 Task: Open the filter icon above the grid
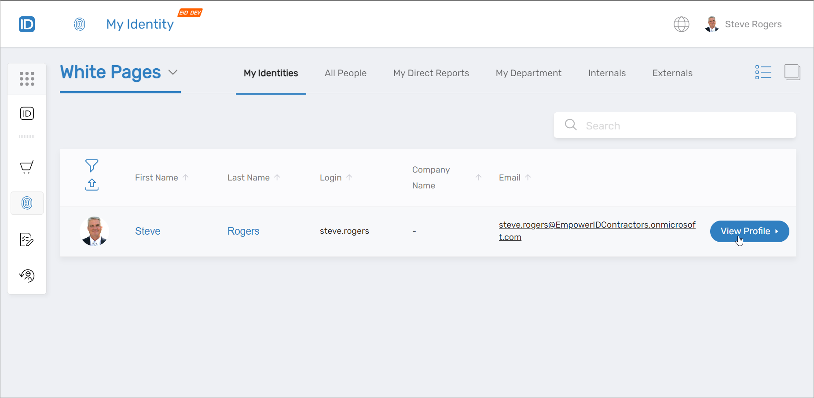[92, 166]
